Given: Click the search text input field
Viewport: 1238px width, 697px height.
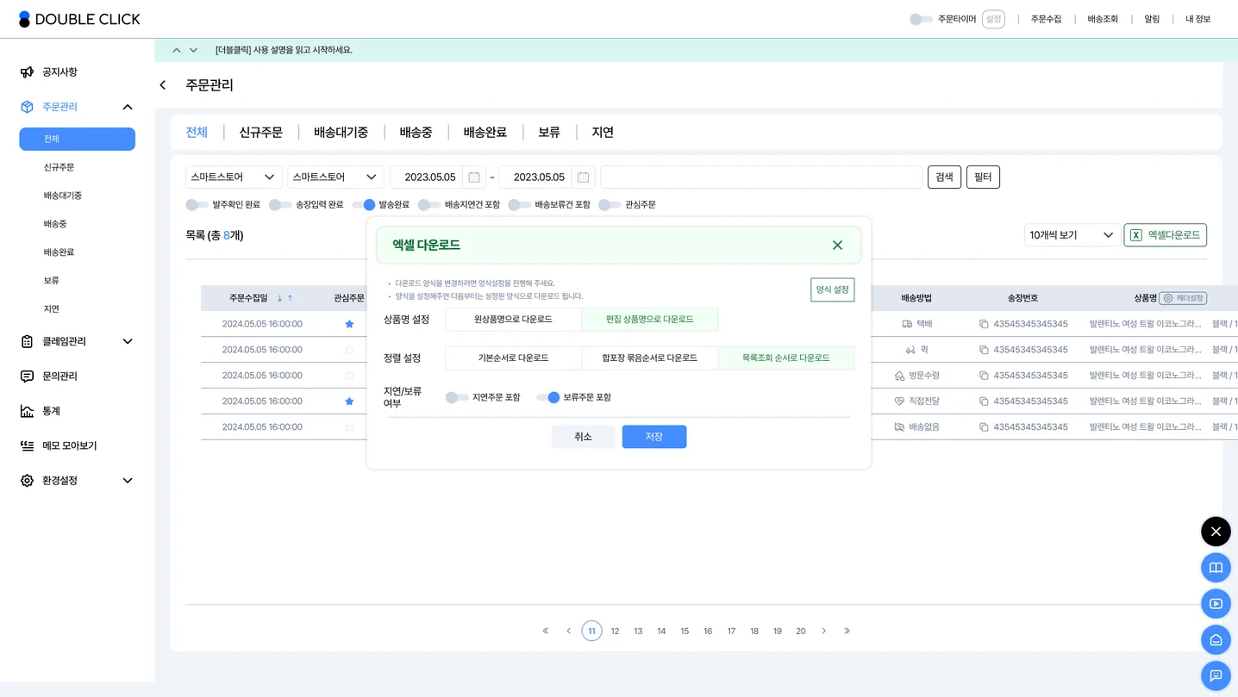Looking at the screenshot, I should (x=761, y=177).
